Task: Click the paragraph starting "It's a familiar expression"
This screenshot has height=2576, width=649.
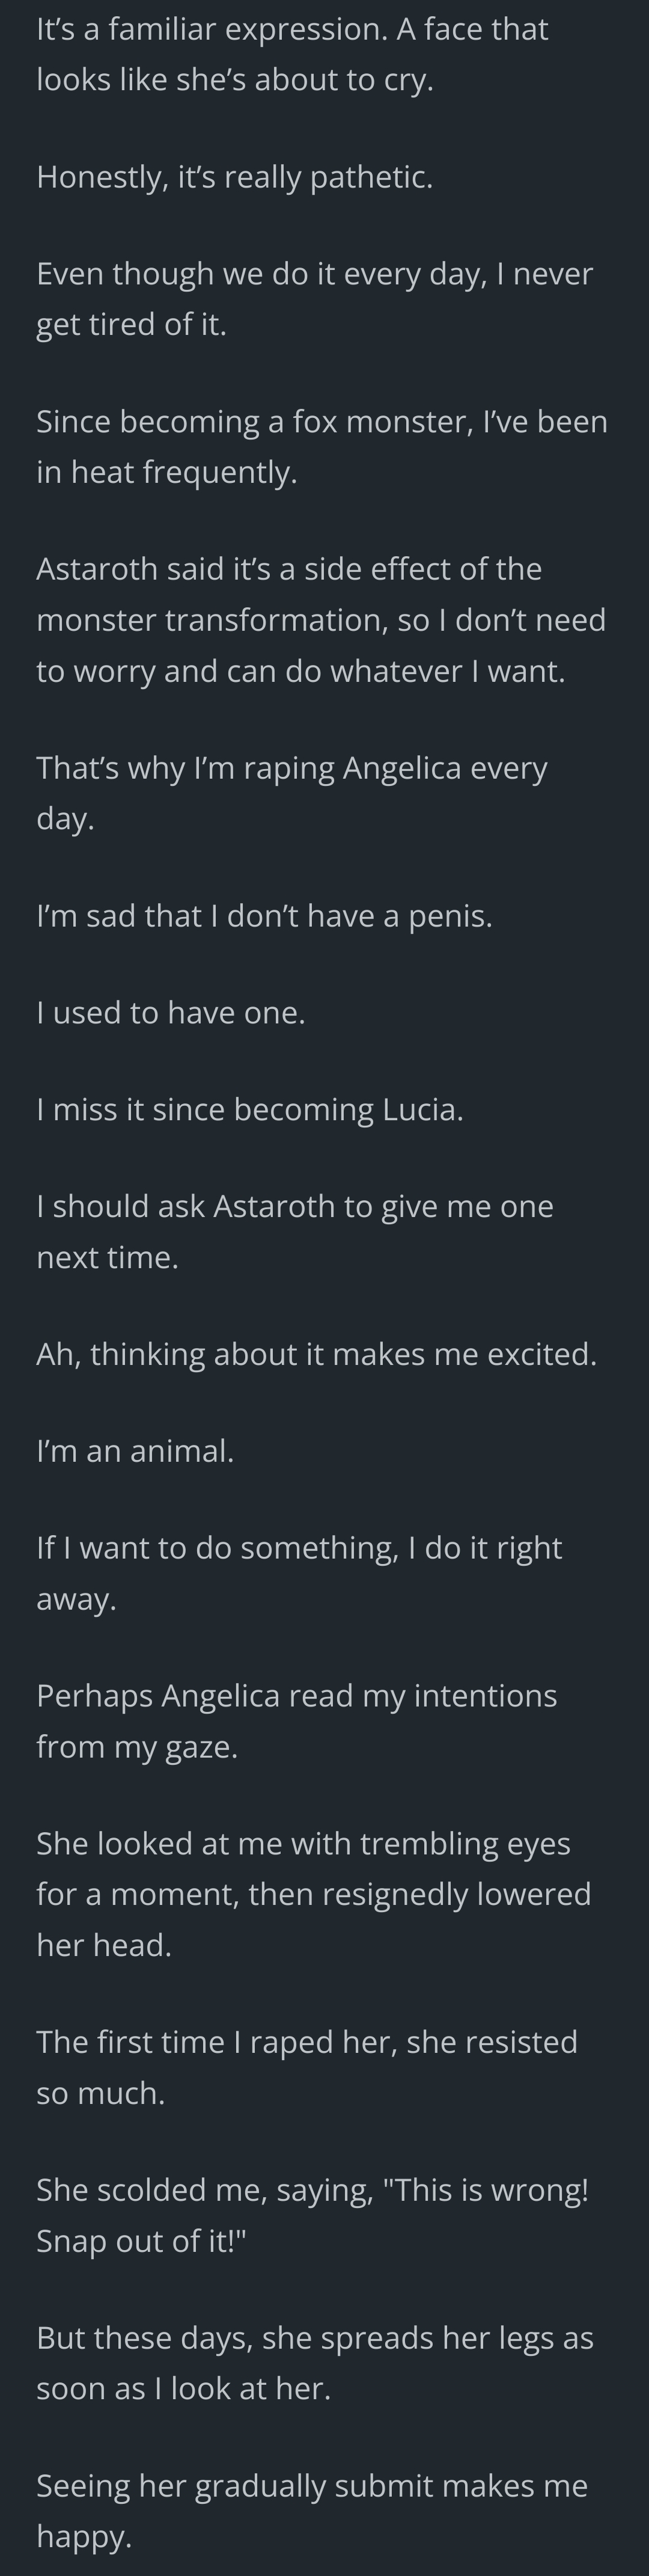Action: click(x=292, y=54)
